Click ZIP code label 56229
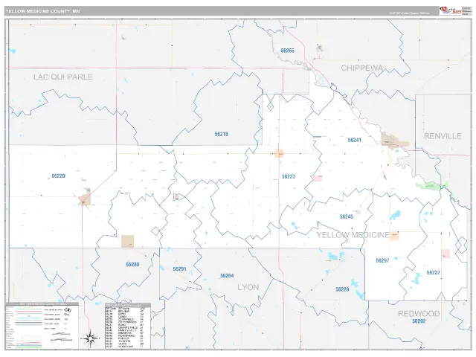Image resolution: width=476 pixels, height=357 pixels. [342, 289]
